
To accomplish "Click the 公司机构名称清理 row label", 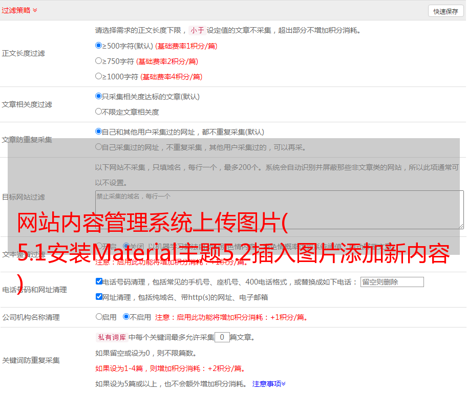I will pos(31,317).
